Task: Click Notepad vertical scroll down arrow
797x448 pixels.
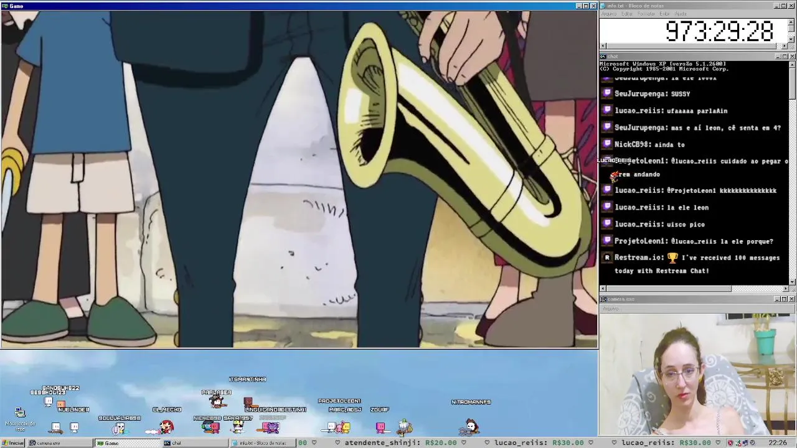Action: click(x=792, y=39)
